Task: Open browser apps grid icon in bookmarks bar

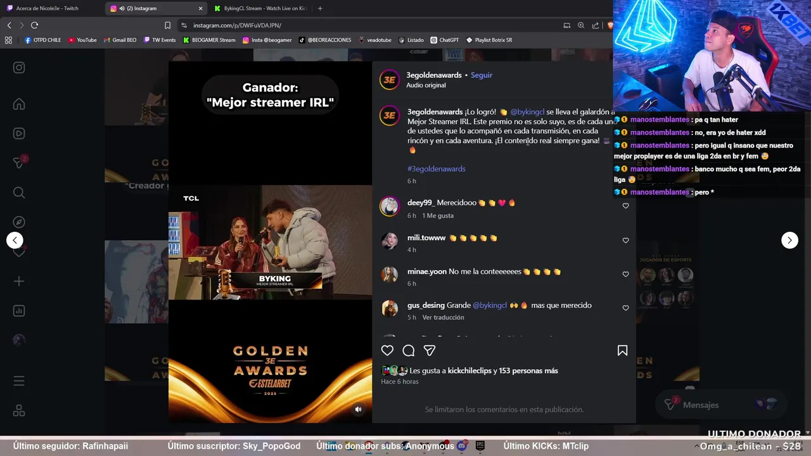Action: (x=8, y=40)
